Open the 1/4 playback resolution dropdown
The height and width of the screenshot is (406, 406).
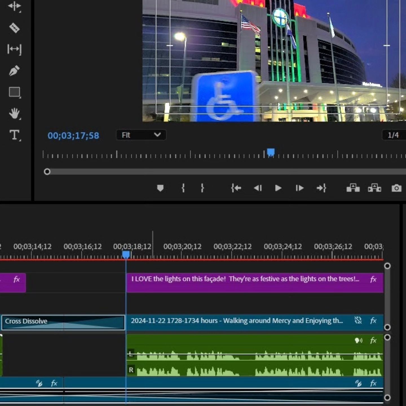click(x=394, y=135)
